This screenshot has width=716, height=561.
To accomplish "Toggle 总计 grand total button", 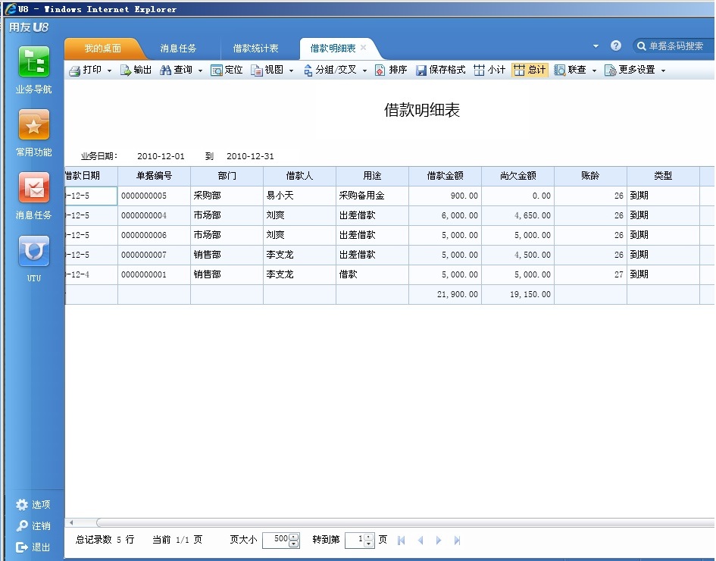I will [x=530, y=70].
